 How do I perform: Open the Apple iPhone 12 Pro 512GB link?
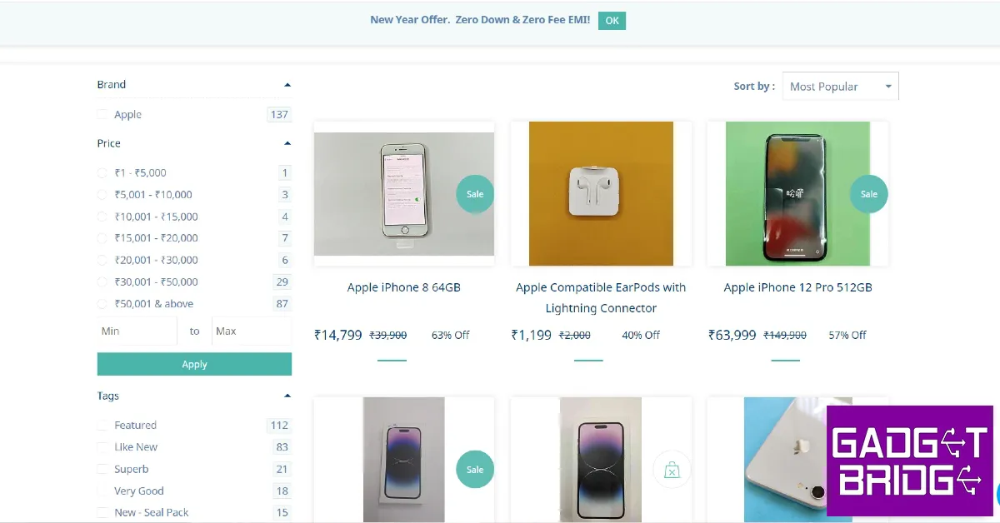pyautogui.click(x=797, y=287)
